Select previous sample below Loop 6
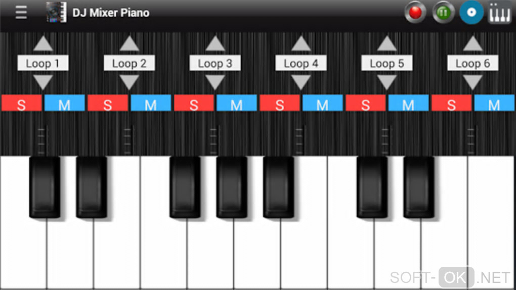Viewport: 516px width, 290px height. point(472,82)
